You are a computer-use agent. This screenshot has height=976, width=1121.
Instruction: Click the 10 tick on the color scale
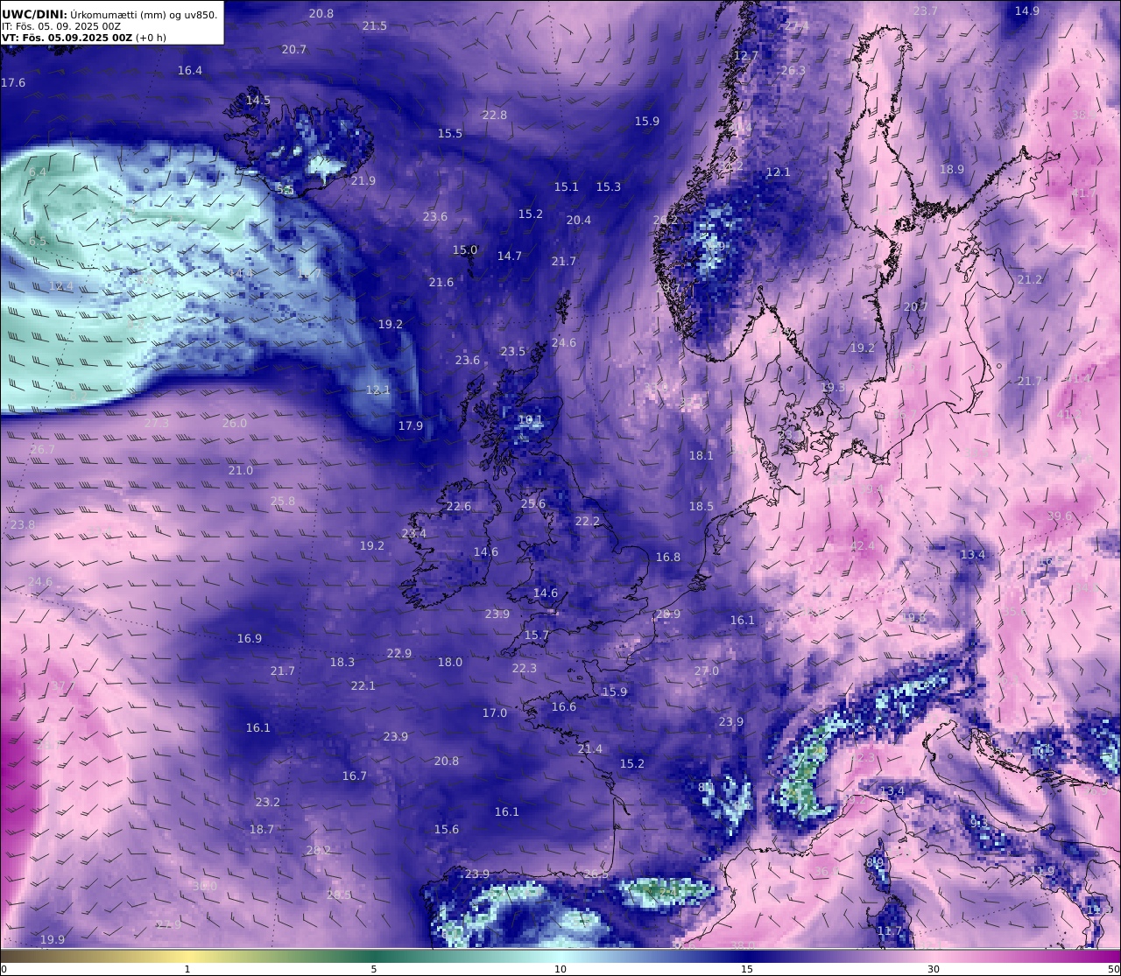[560, 969]
